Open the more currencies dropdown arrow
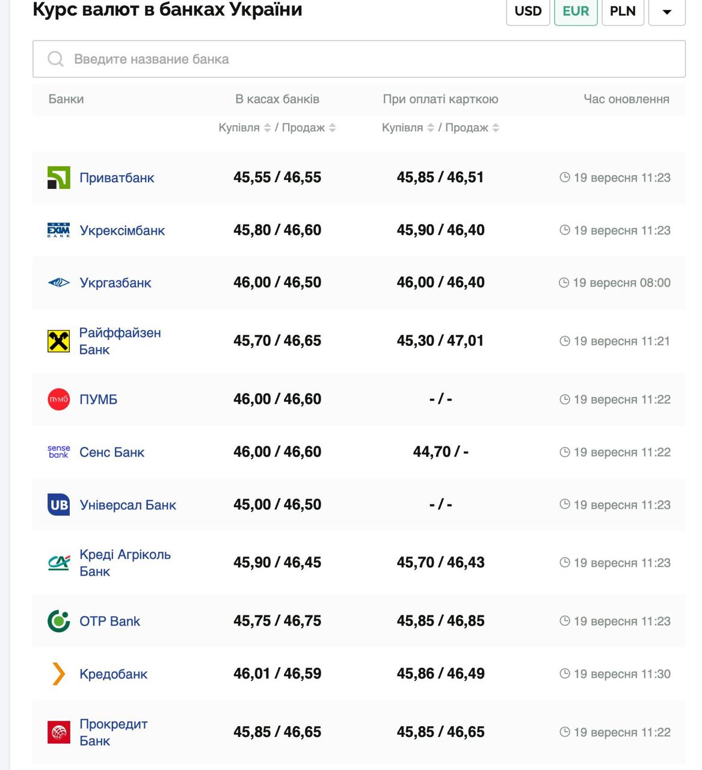Viewport: 702px width, 770px height. (x=667, y=11)
